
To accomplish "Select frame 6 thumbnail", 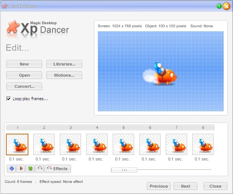I will pyautogui.click(x=150, y=144).
